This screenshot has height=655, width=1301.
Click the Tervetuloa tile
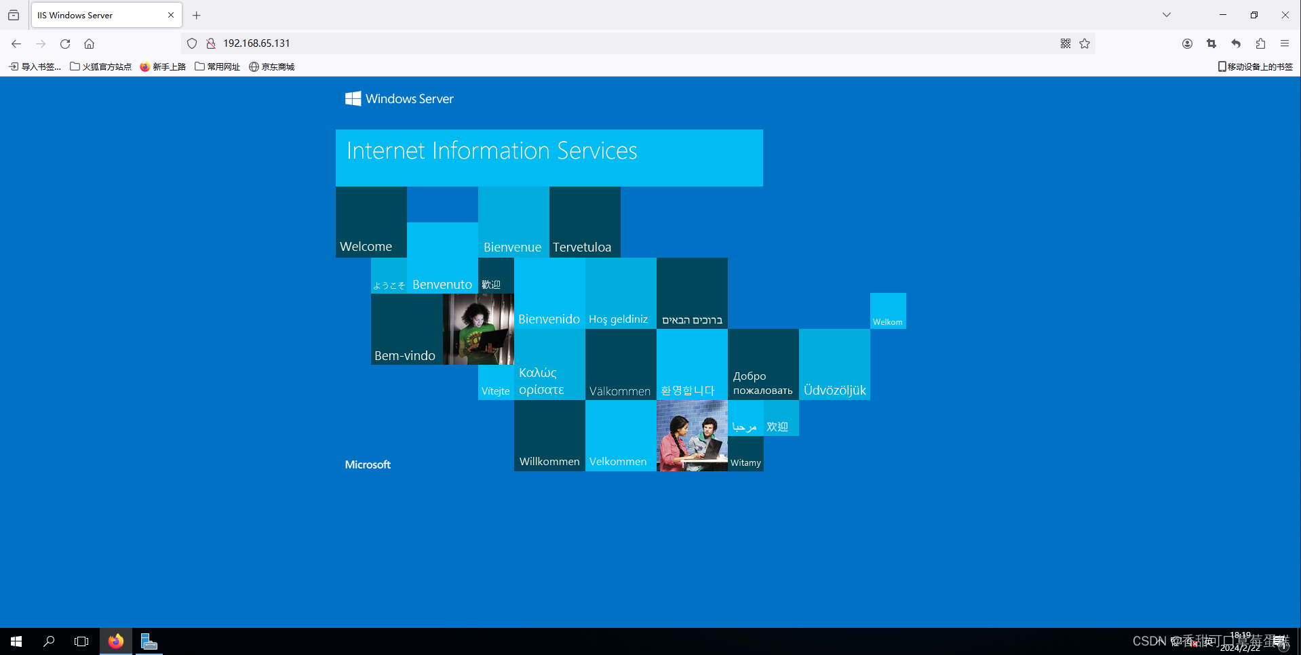coord(585,222)
